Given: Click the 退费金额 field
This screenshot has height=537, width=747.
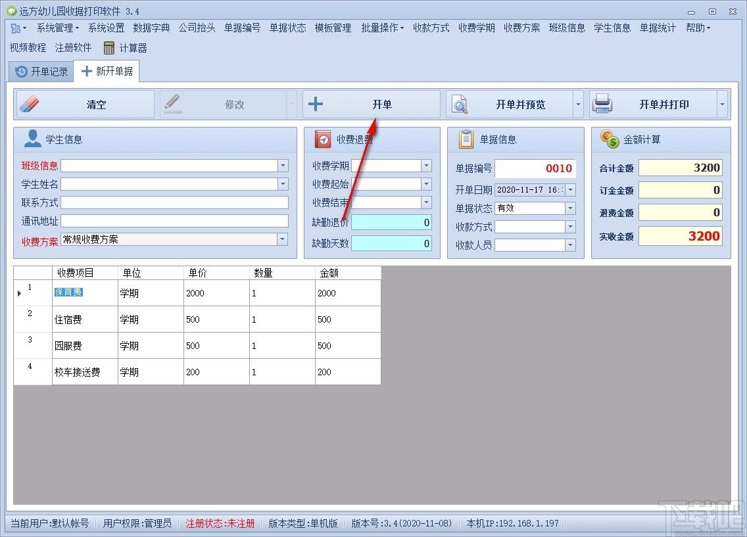Looking at the screenshot, I should pos(681,212).
